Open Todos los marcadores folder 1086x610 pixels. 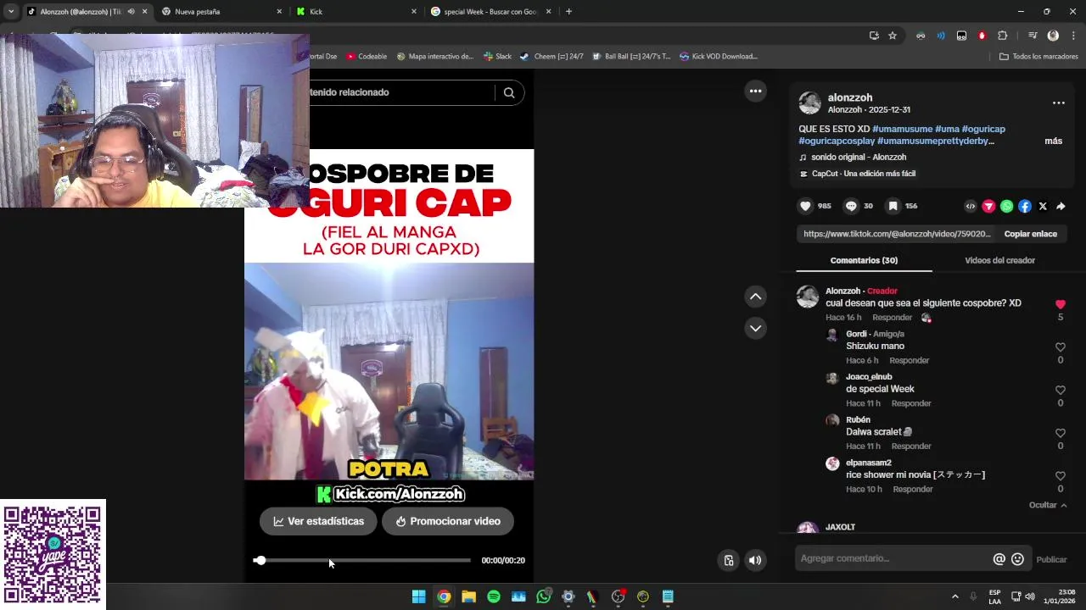click(x=1038, y=57)
